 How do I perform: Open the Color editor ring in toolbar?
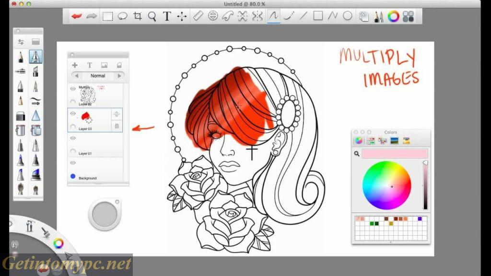coord(393,16)
